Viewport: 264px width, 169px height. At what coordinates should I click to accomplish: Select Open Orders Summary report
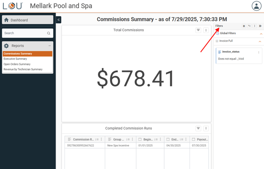[17, 64]
